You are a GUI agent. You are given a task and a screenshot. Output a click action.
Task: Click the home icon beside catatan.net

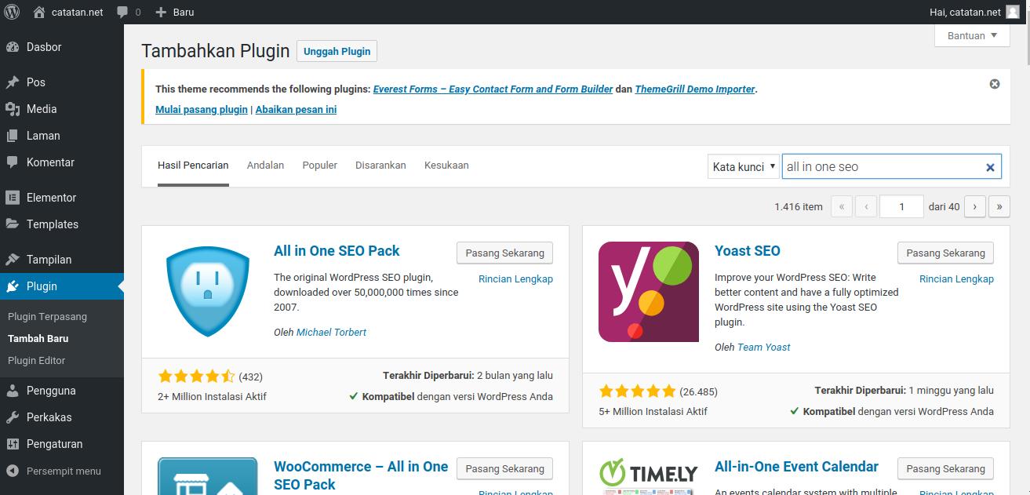(x=39, y=12)
